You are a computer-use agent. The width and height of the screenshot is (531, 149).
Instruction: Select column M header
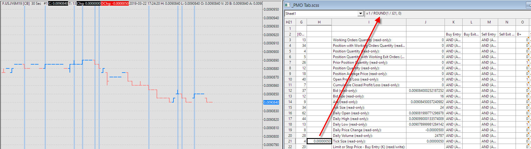point(489,22)
